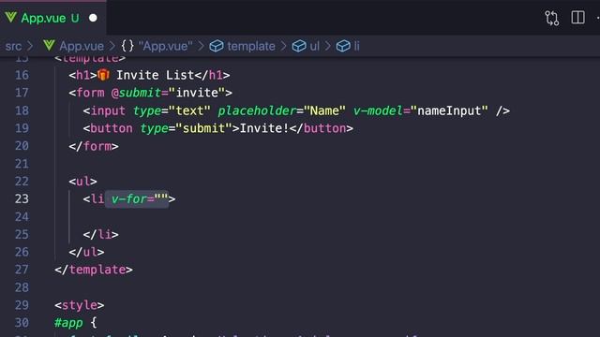Split the editor with the split icon
The width and height of the screenshot is (600, 337).
[577, 18]
